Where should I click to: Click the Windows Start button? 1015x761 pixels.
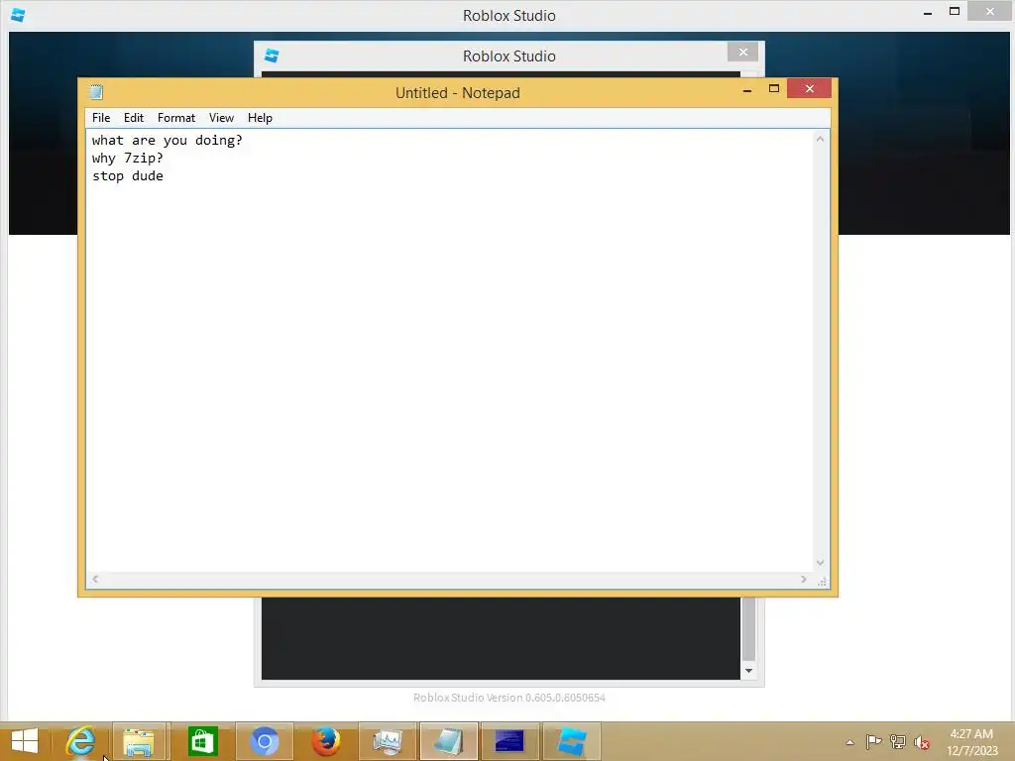[25, 741]
